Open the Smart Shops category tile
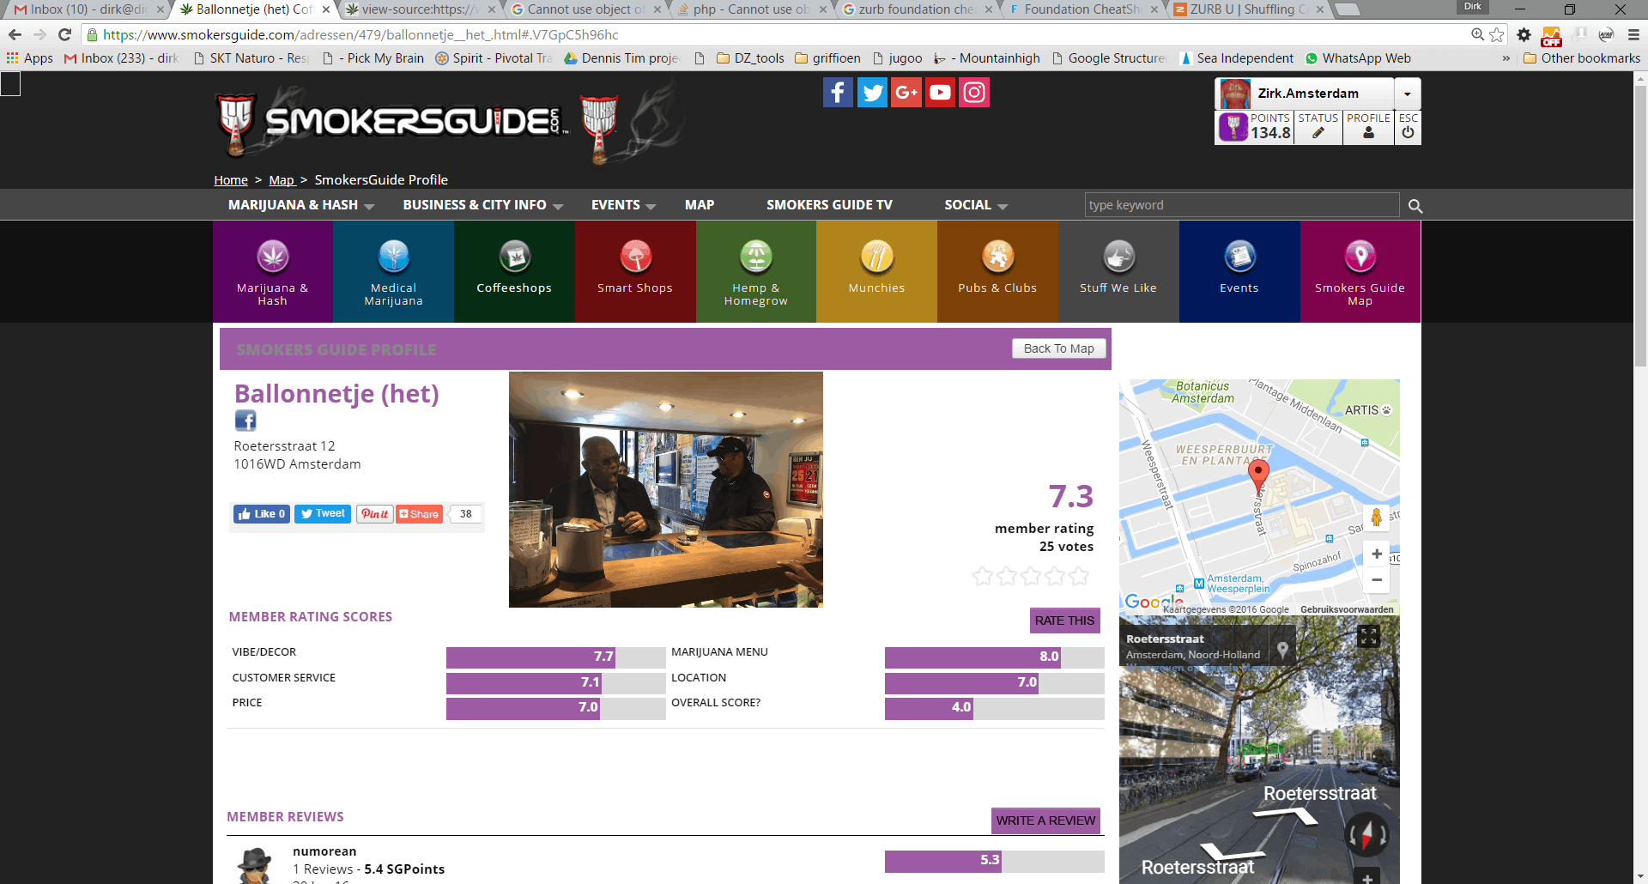Image resolution: width=1648 pixels, height=884 pixels. 635,272
